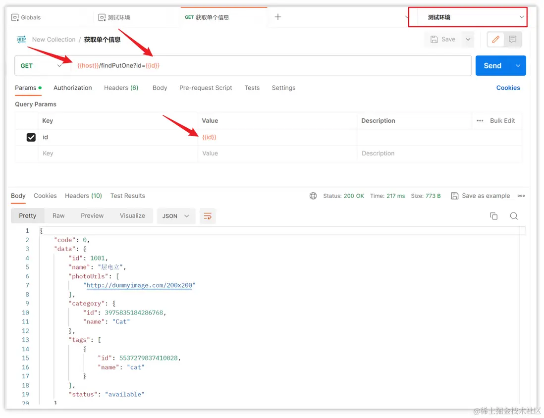Viewport: 544px width, 418px height.
Task: Expand the Save options arrow
Action: pyautogui.click(x=468, y=39)
